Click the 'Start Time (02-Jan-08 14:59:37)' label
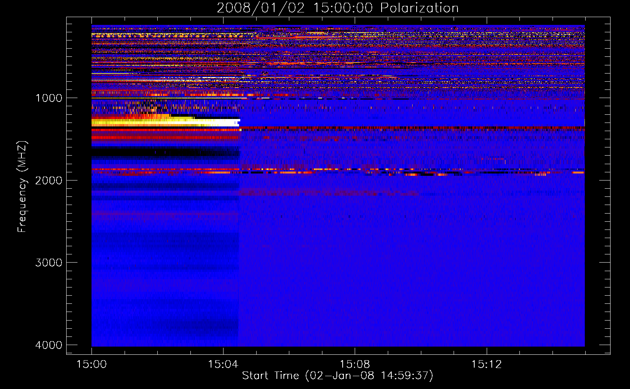The width and height of the screenshot is (630, 389). click(x=338, y=376)
